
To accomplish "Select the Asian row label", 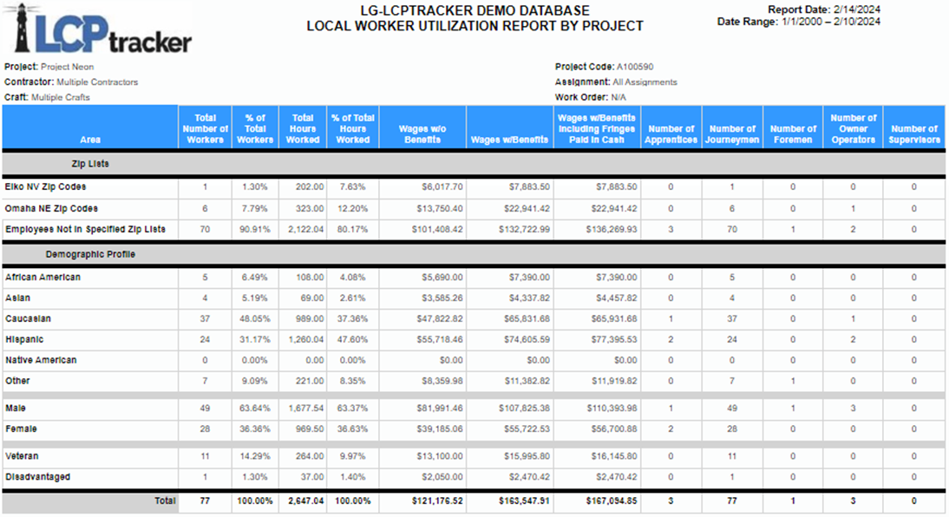I will click(17, 298).
